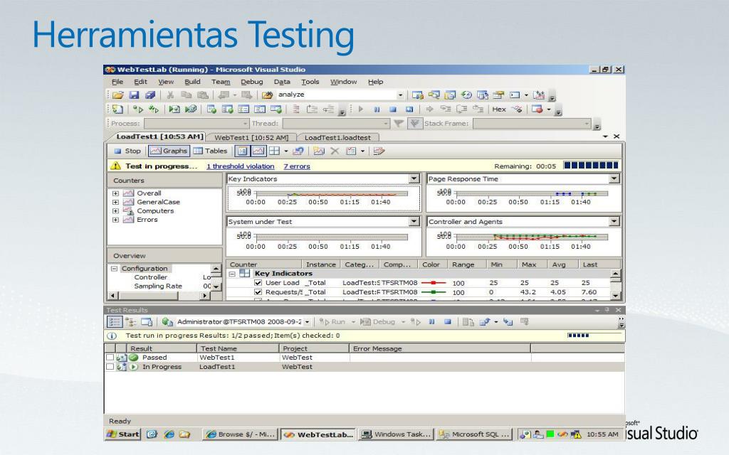Click the add analysis notes pencil icon
The height and width of the screenshot is (455, 729).
[x=379, y=151]
